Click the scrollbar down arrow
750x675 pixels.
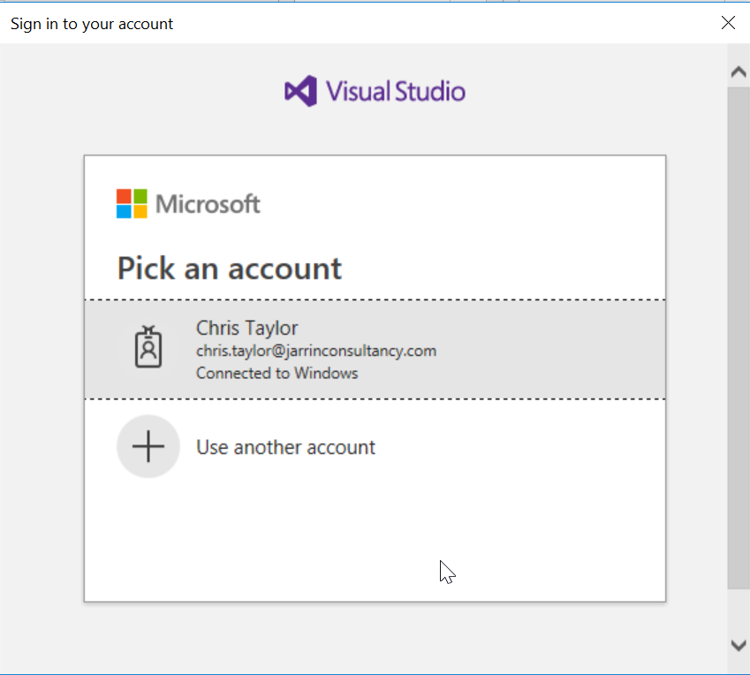coord(739,646)
